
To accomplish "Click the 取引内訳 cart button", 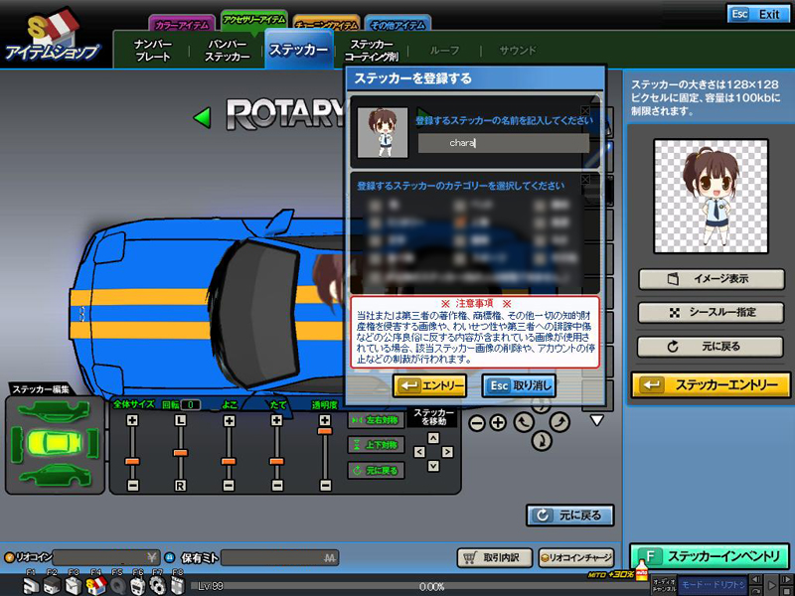I will (494, 558).
